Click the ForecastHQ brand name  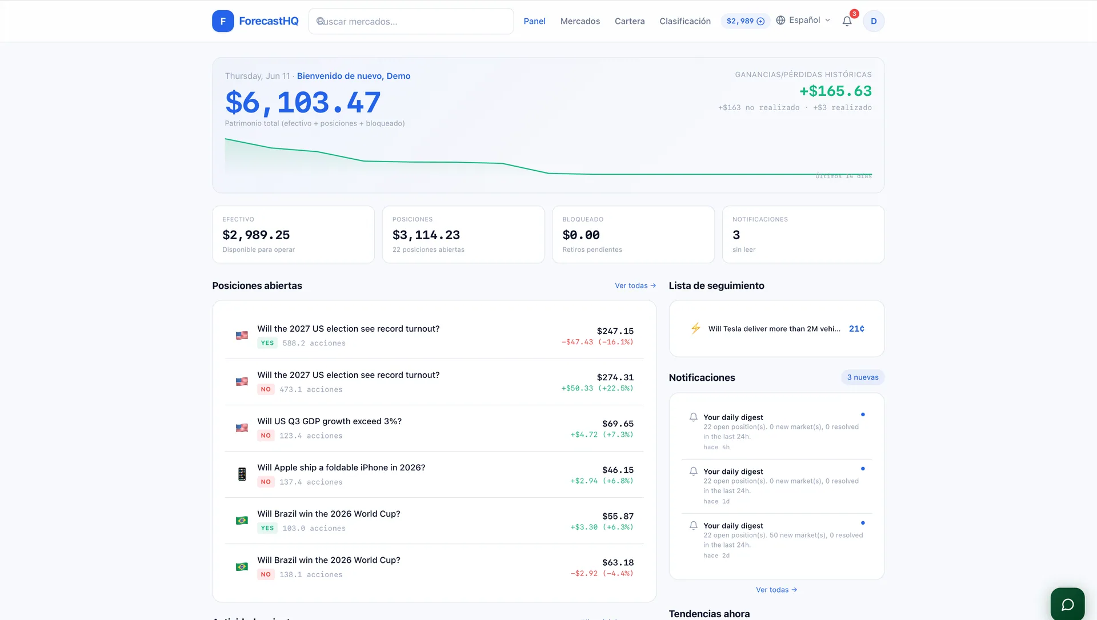(x=269, y=21)
